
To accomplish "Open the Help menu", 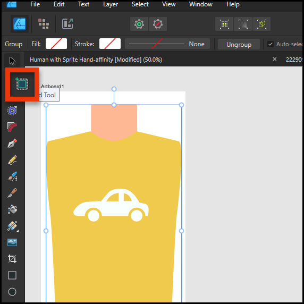I will tap(233, 4).
